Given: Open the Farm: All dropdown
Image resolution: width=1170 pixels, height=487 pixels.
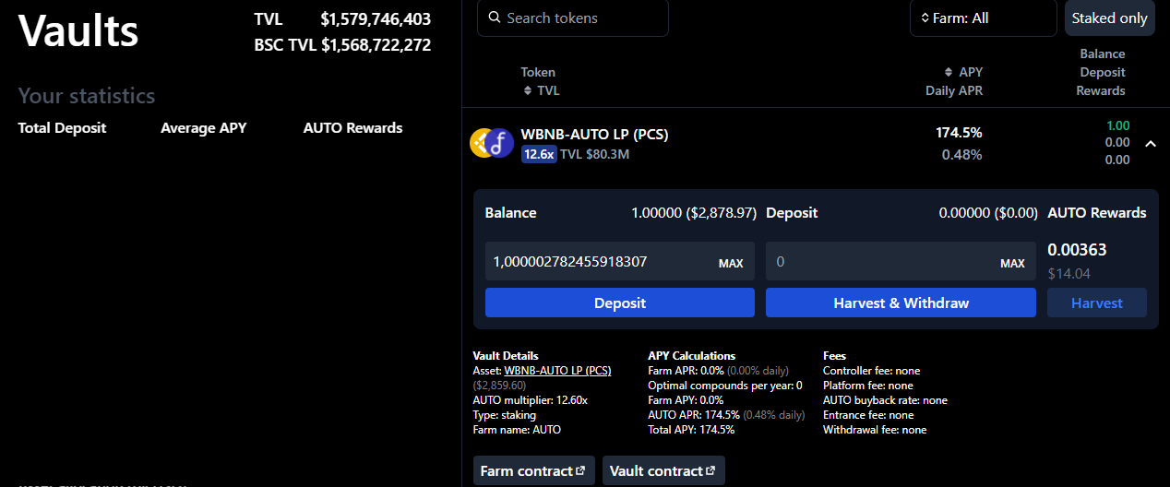Looking at the screenshot, I should coord(983,18).
